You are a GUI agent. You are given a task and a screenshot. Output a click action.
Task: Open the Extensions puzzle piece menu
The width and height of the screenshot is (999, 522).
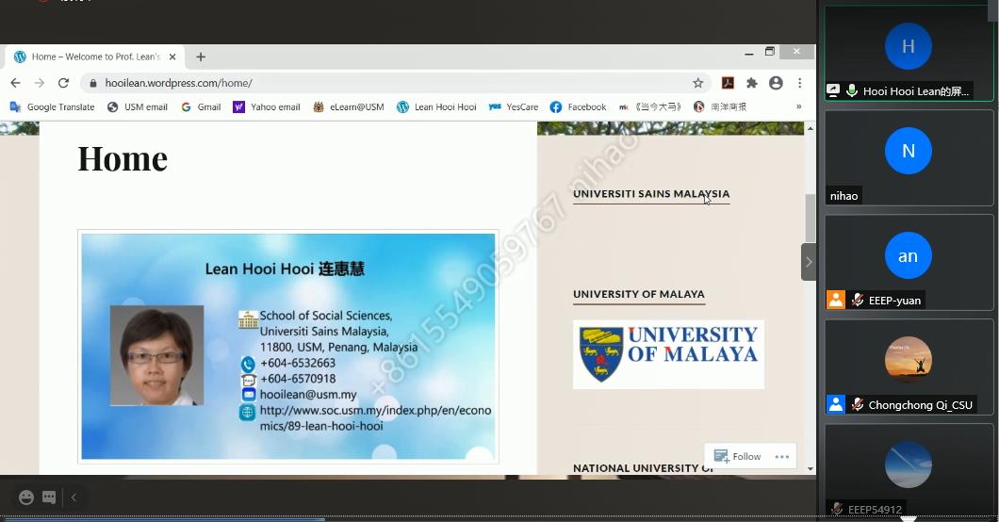(x=752, y=83)
